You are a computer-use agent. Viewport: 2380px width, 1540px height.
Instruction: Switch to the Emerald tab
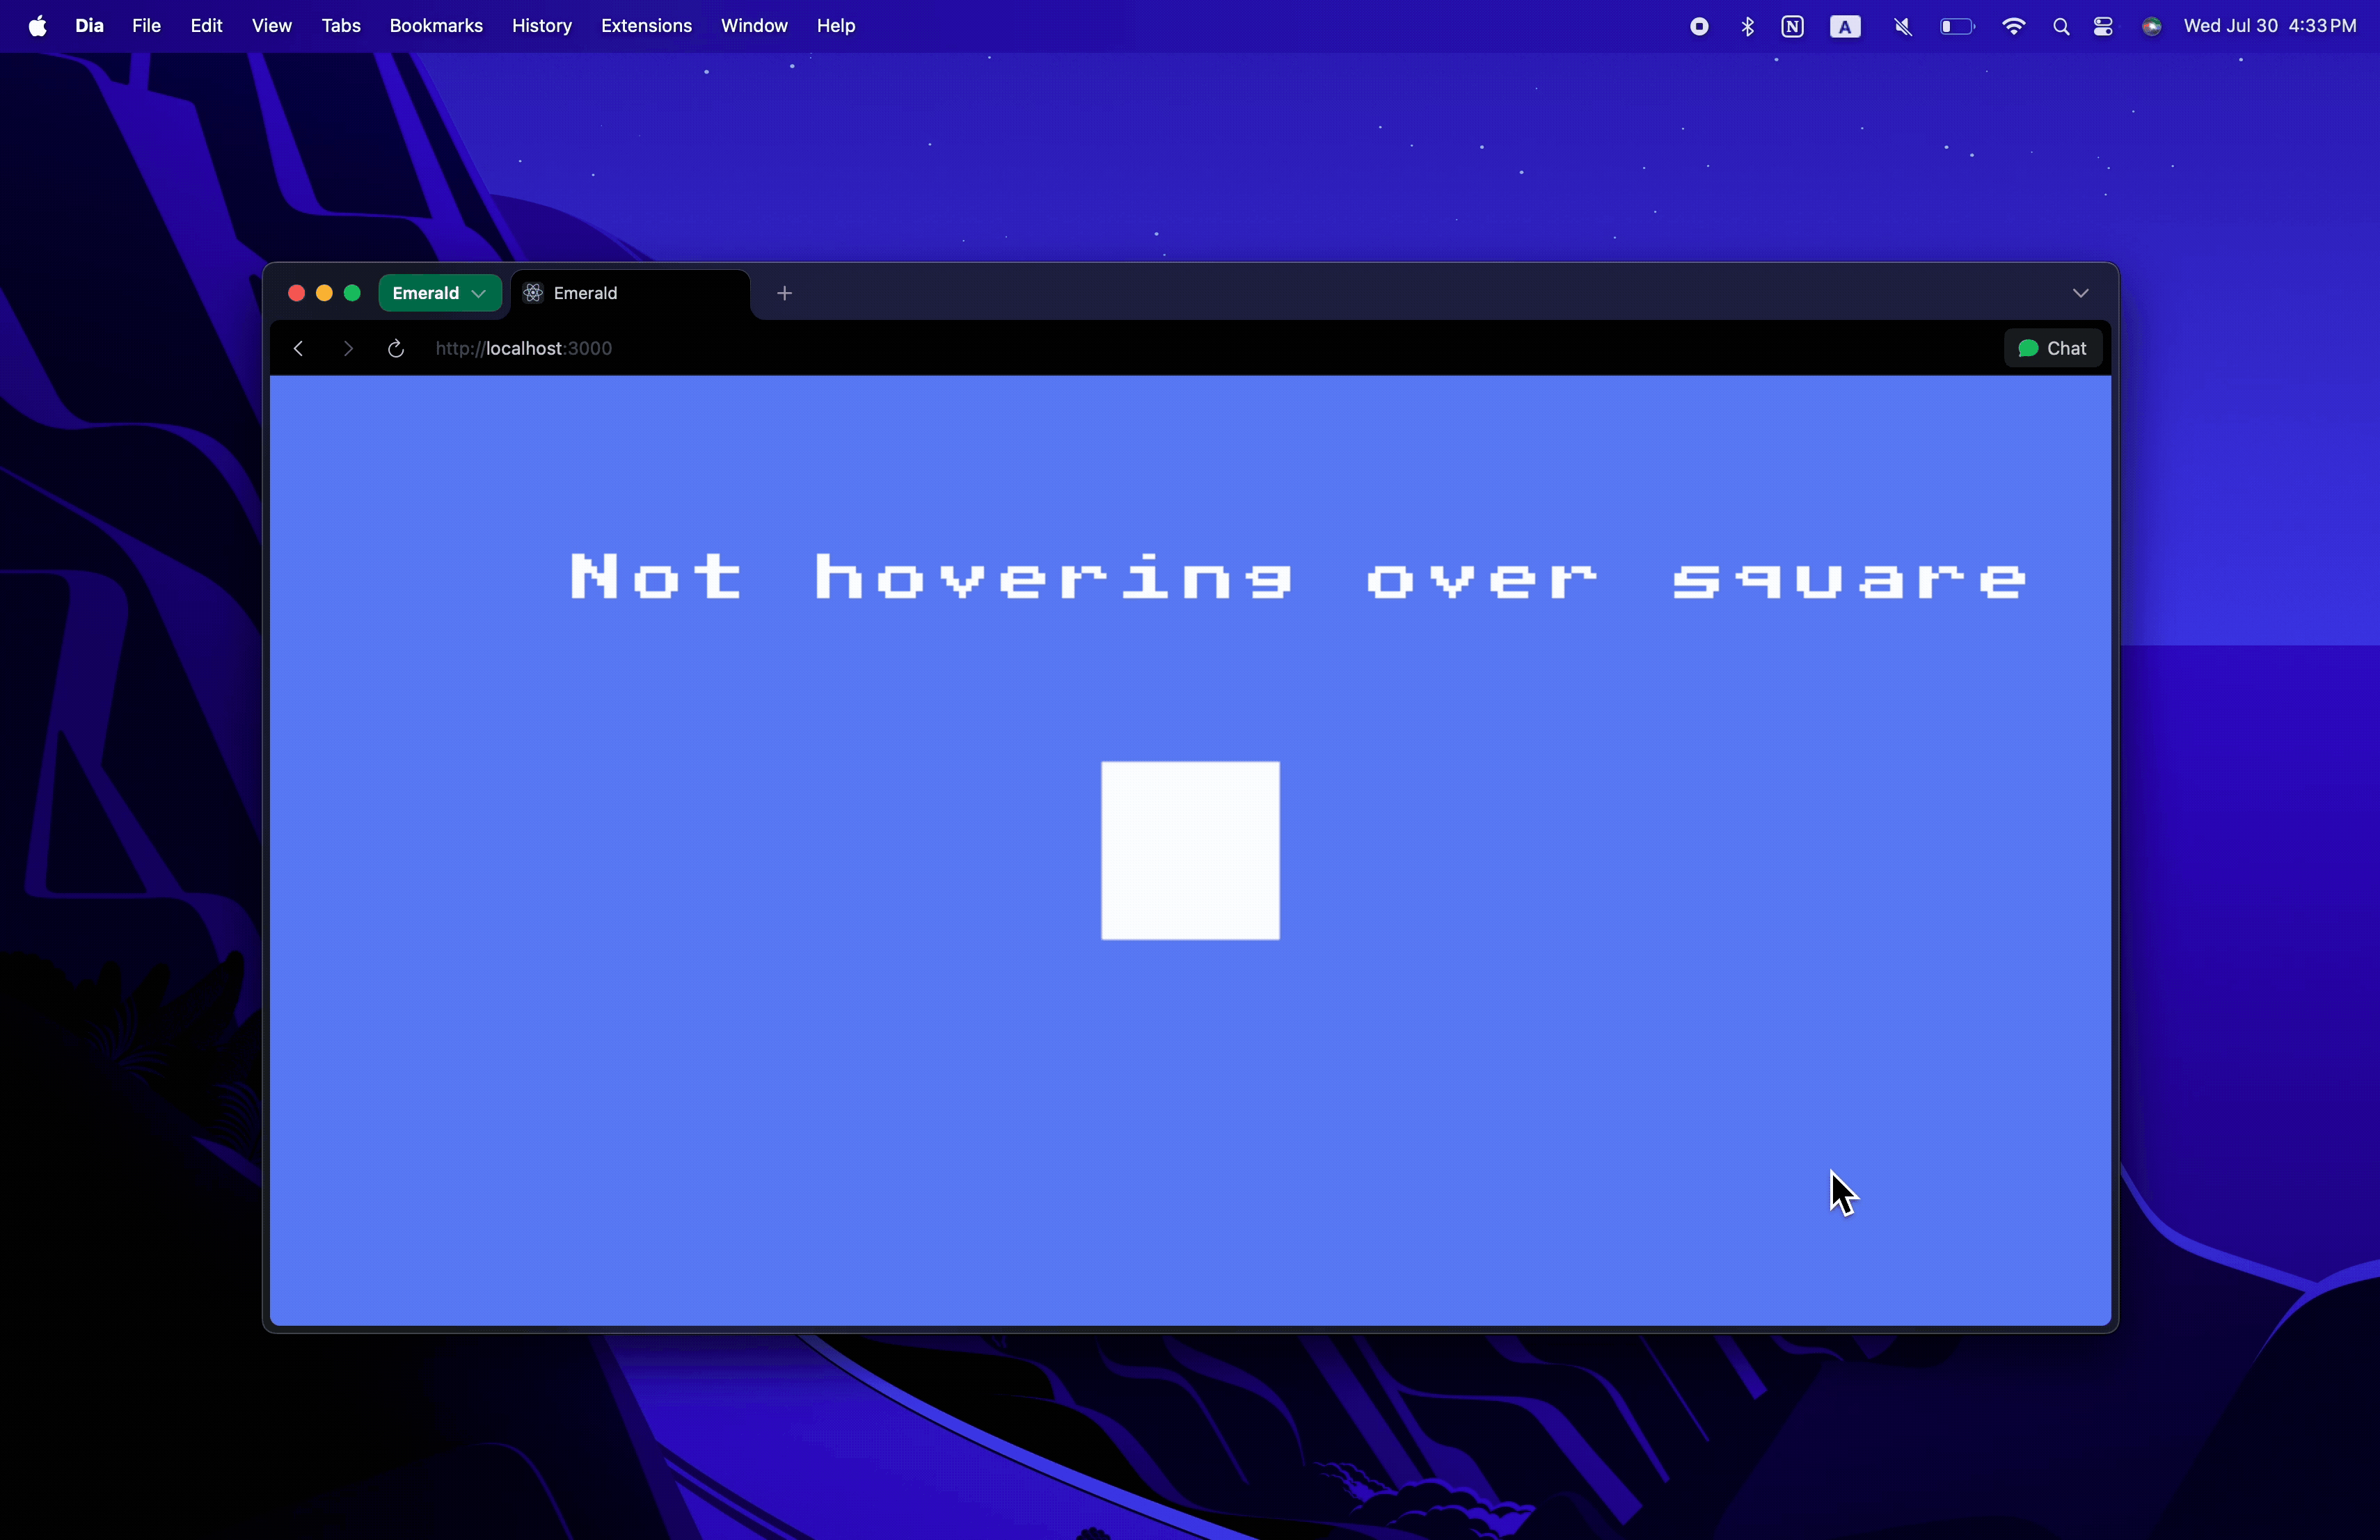click(x=630, y=293)
